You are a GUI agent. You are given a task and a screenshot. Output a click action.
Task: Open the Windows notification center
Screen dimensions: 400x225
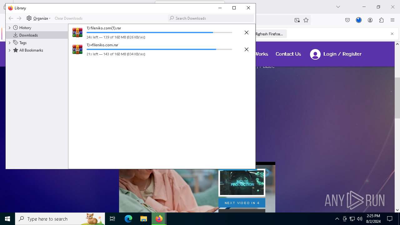[x=390, y=219]
